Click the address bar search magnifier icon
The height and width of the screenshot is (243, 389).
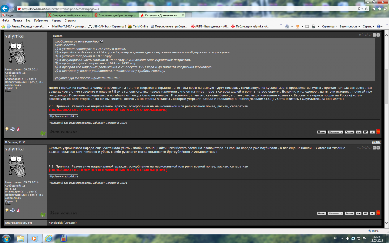click(x=359, y=9)
